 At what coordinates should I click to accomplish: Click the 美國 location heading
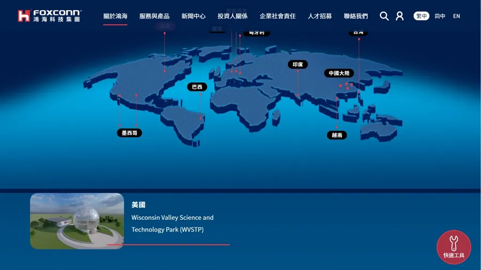(x=138, y=205)
